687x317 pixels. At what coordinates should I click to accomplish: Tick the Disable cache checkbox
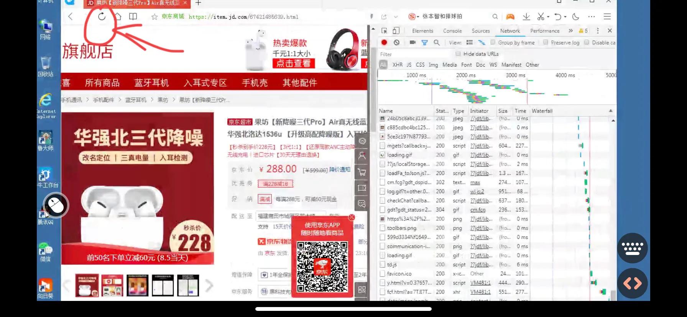587,42
